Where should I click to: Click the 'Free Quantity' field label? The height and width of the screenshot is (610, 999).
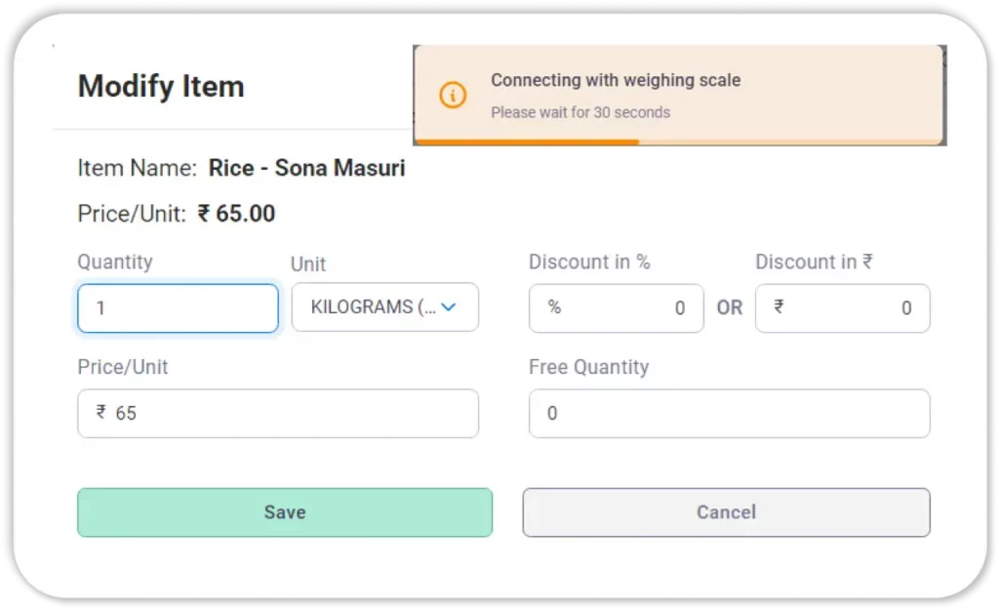(x=588, y=367)
